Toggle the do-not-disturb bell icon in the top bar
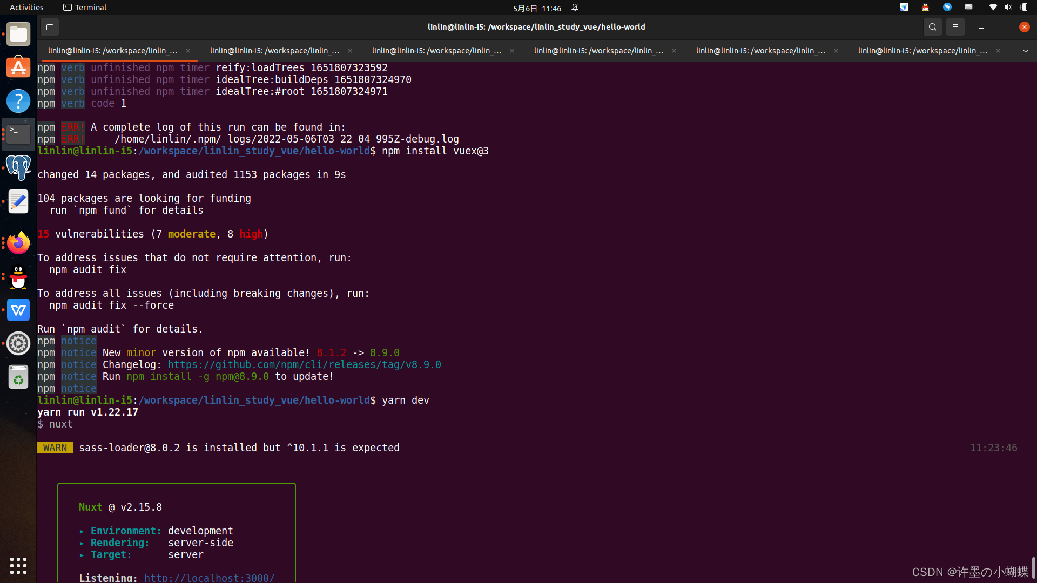This screenshot has width=1037, height=583. pyautogui.click(x=575, y=8)
